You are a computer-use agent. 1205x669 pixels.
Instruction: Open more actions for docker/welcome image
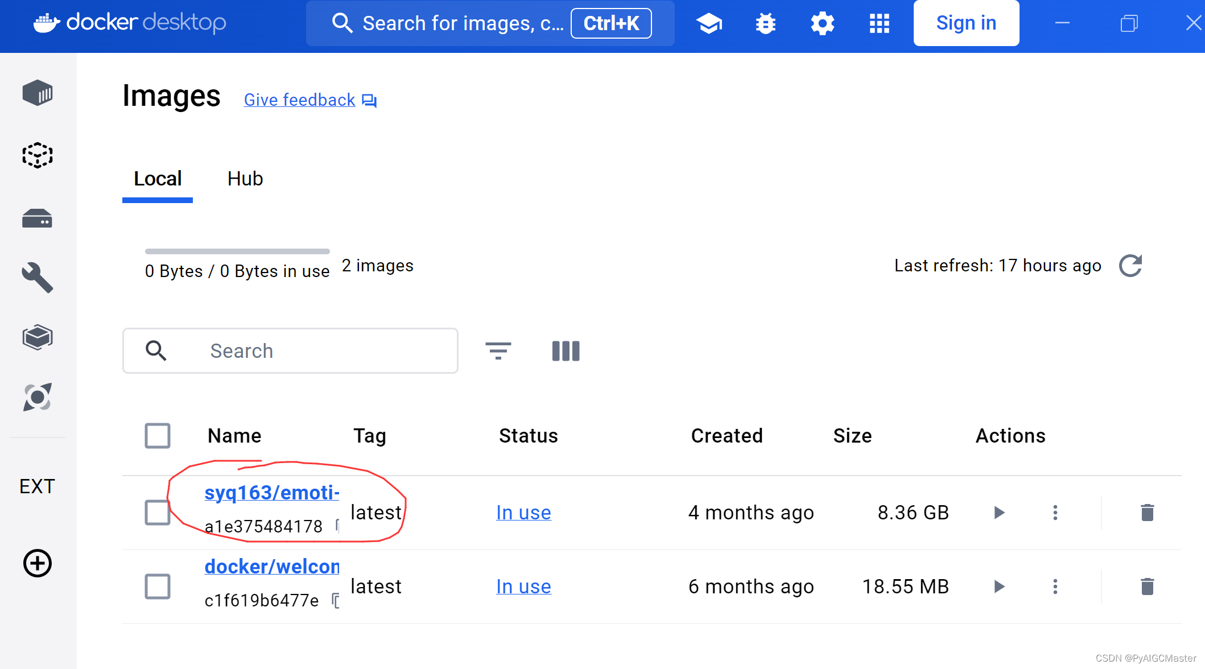pos(1055,587)
